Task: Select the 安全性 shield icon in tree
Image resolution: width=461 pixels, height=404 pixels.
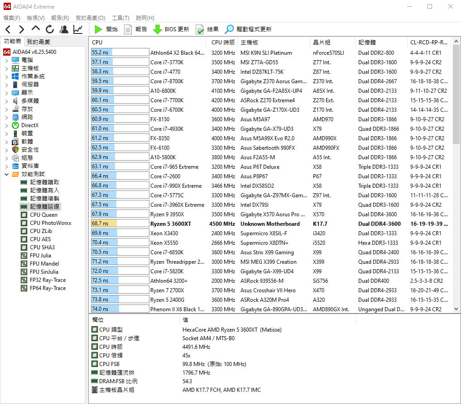Action: [x=15, y=150]
